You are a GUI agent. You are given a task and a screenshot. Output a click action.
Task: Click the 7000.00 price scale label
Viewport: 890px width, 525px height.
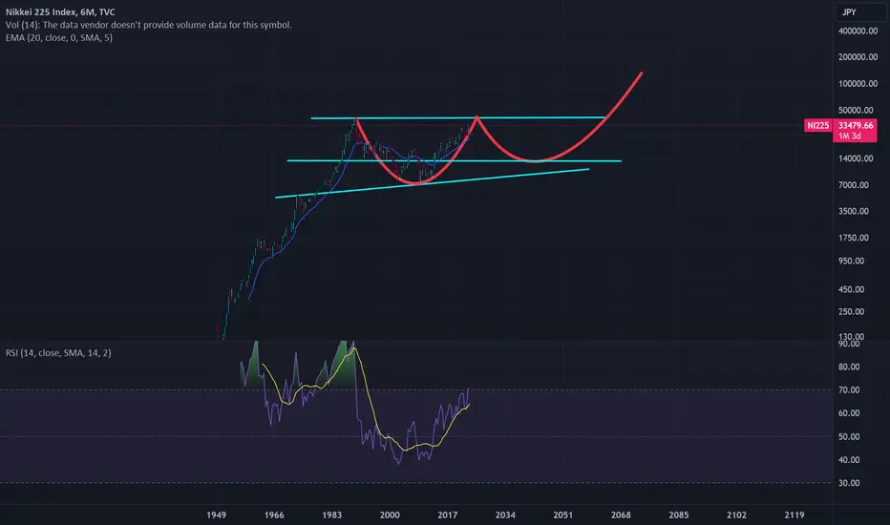click(853, 185)
